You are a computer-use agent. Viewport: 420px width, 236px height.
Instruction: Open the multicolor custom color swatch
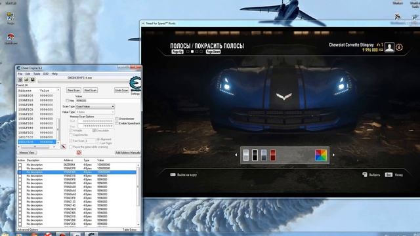coord(321,155)
